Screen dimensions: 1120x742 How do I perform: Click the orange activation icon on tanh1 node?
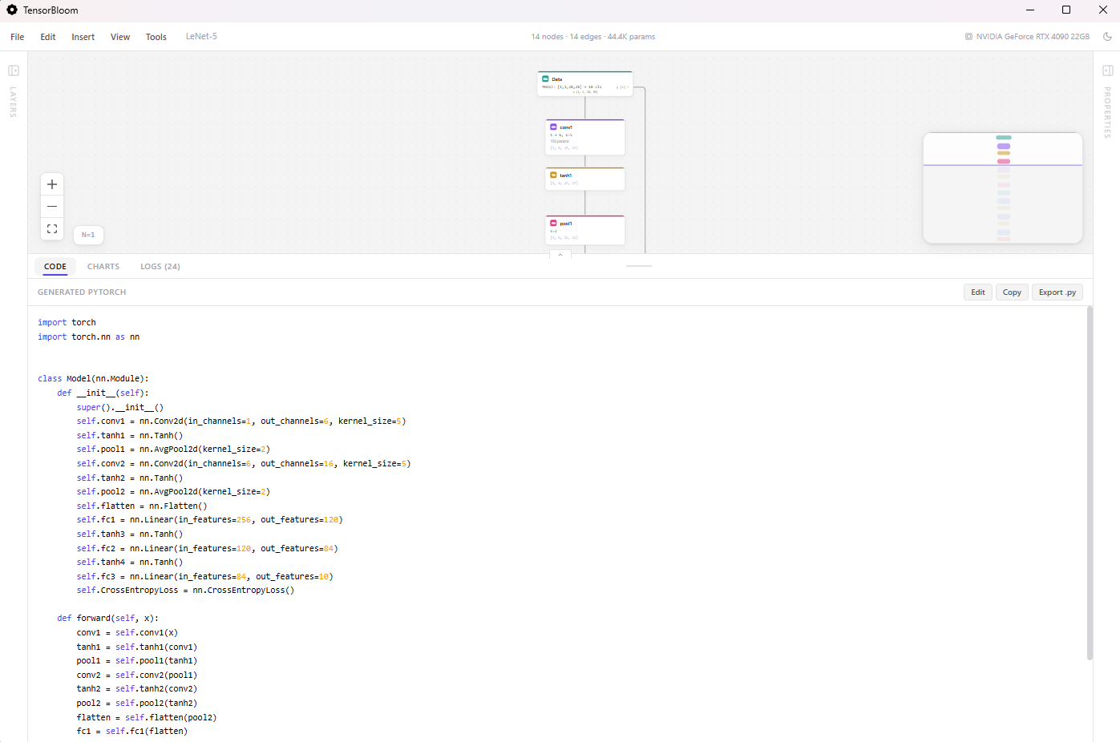(553, 175)
